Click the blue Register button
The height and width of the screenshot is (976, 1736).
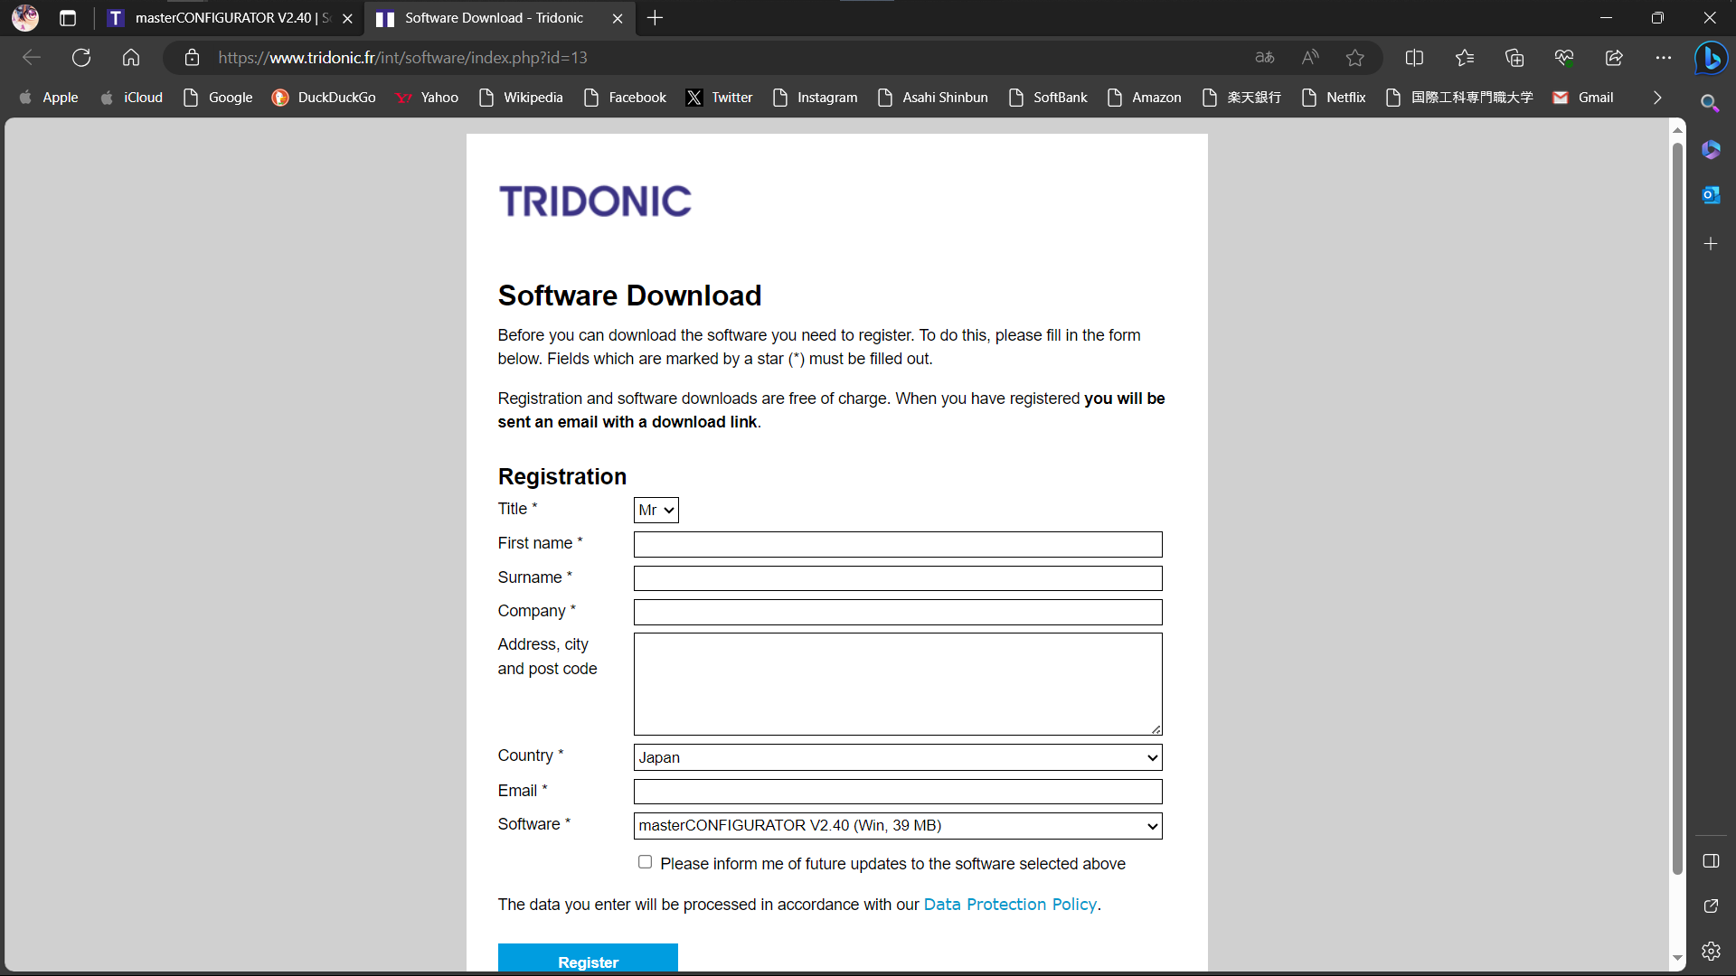588,960
